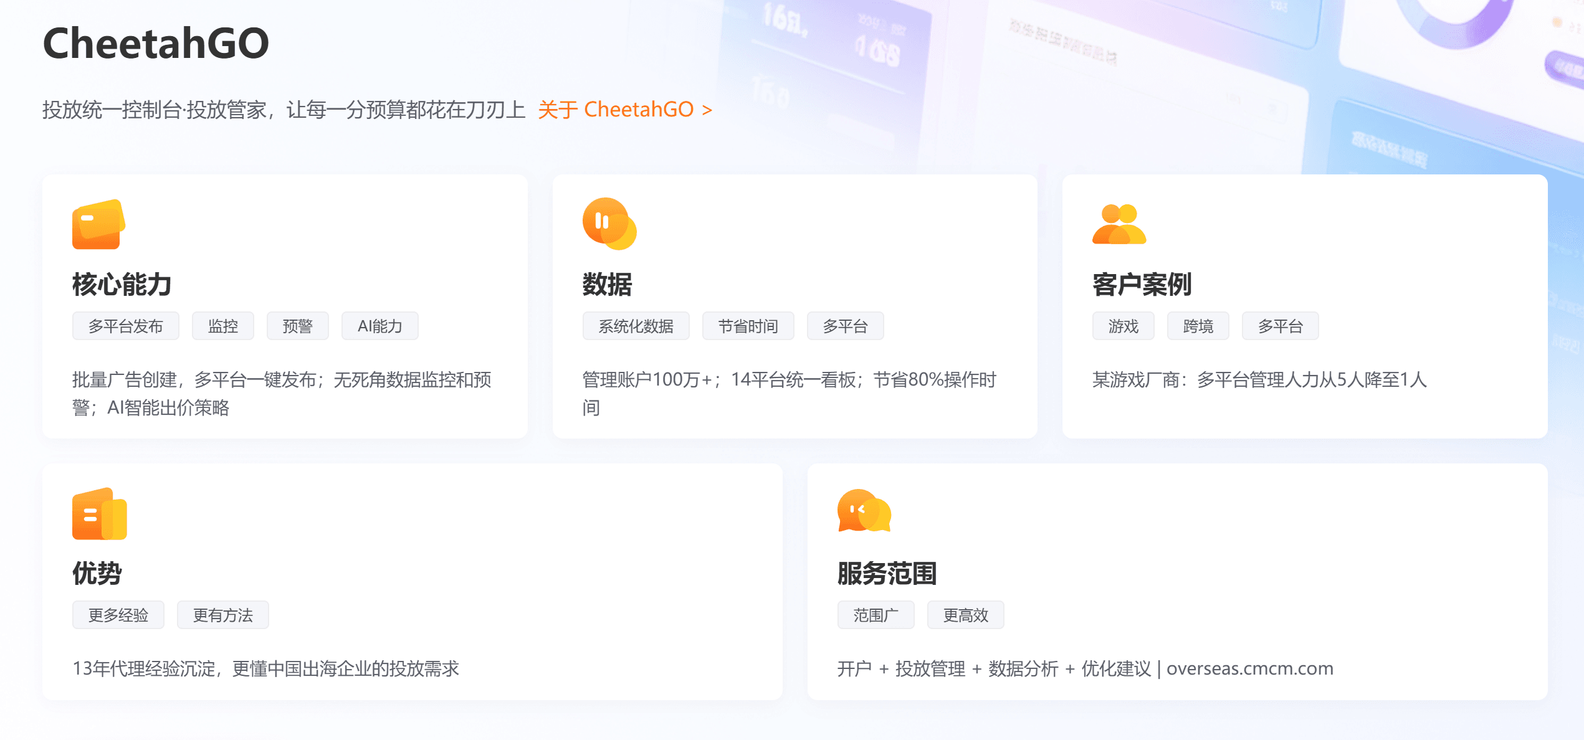Select the 多平台发布 tag

126,326
